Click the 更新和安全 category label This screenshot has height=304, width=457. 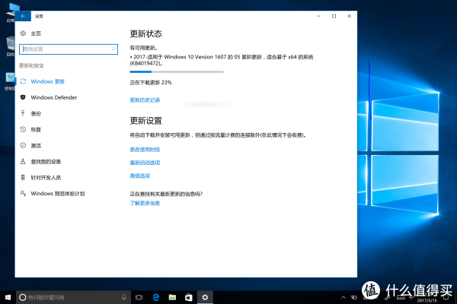click(x=31, y=65)
